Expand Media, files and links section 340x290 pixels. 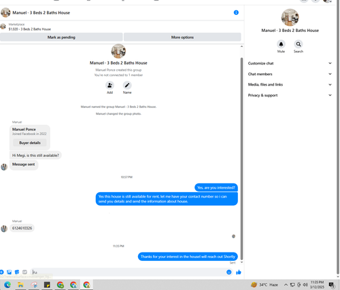[x=290, y=84]
